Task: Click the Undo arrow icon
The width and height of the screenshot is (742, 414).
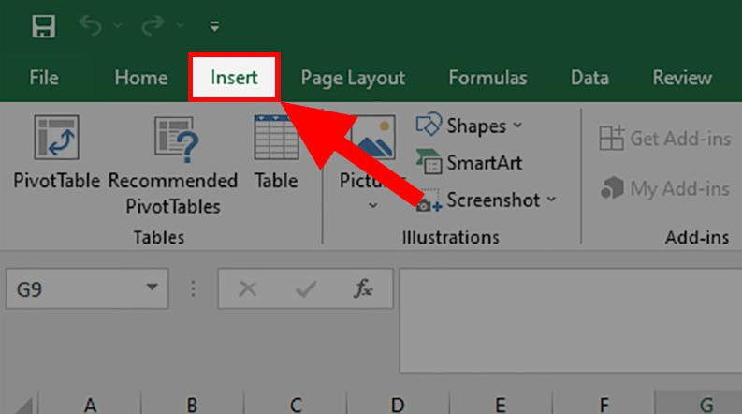Action: [x=91, y=26]
